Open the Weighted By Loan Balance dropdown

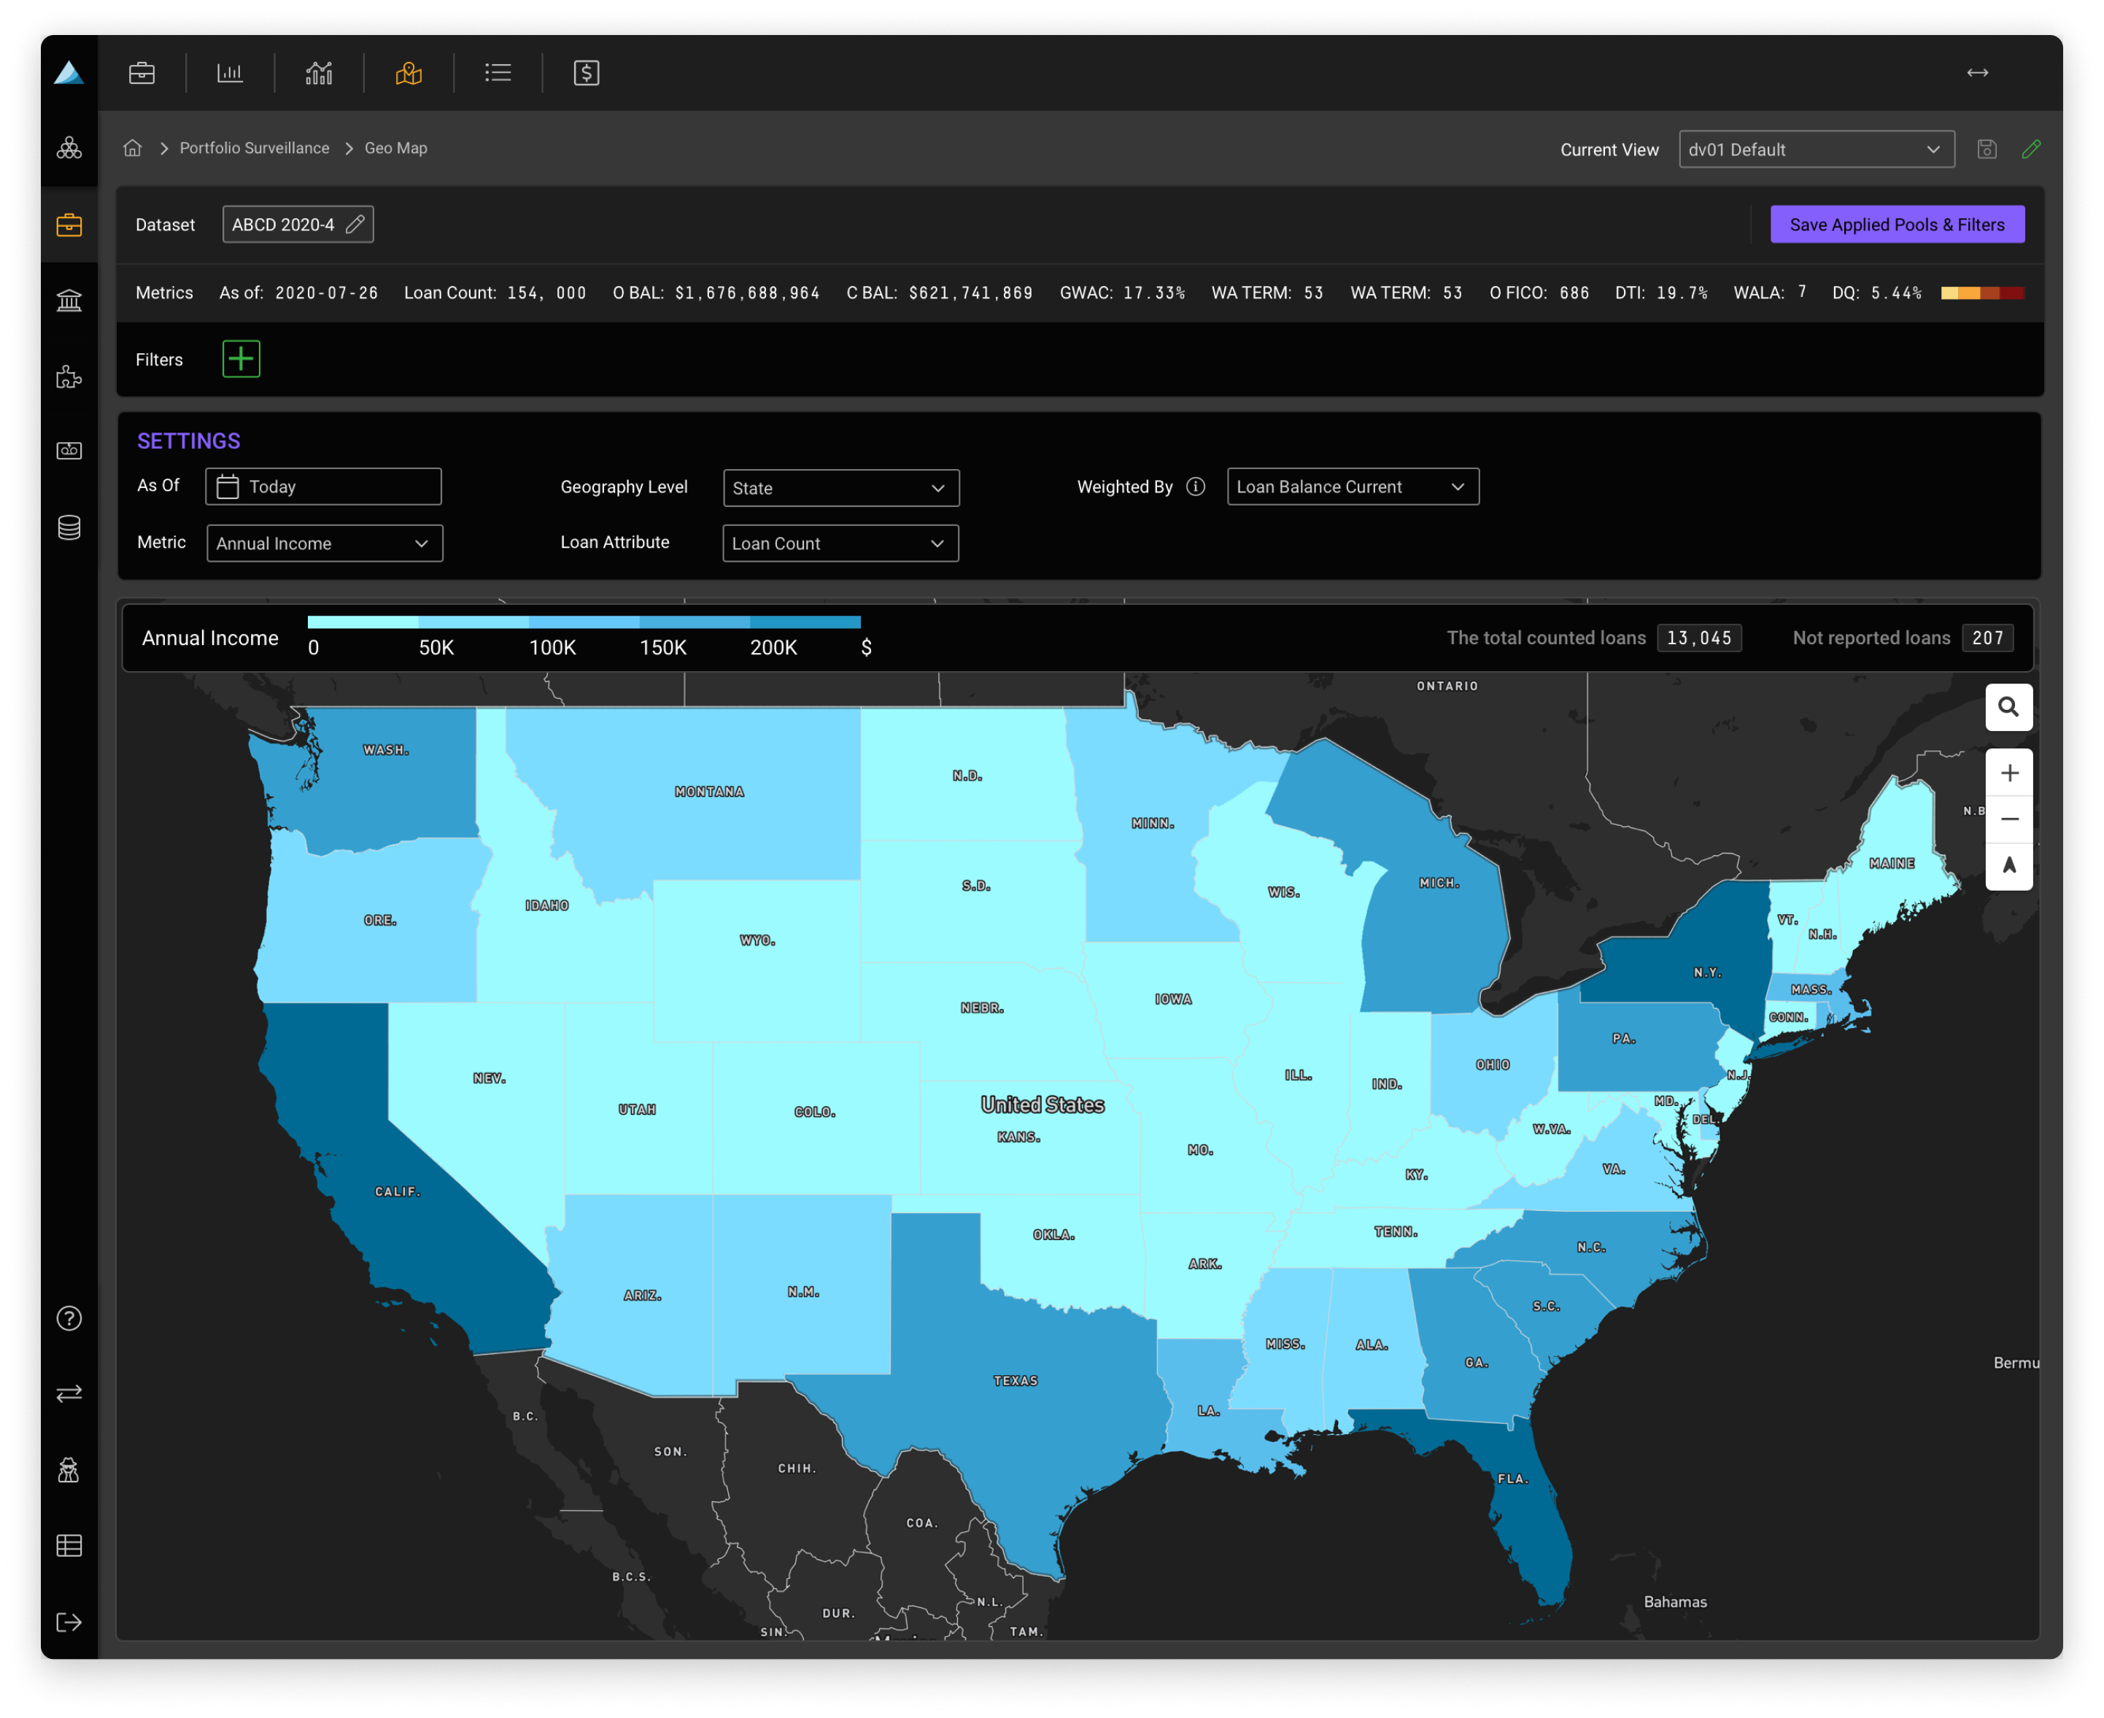[x=1352, y=487]
